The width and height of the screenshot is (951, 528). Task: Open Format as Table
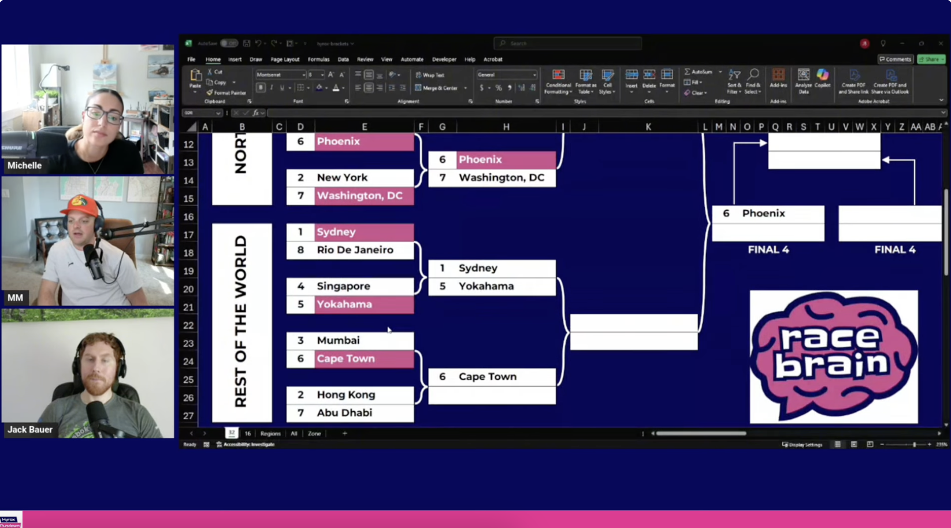(x=586, y=81)
